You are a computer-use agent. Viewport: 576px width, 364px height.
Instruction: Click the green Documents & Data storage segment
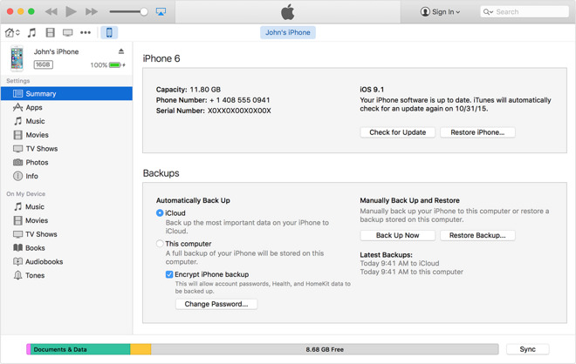pos(80,349)
